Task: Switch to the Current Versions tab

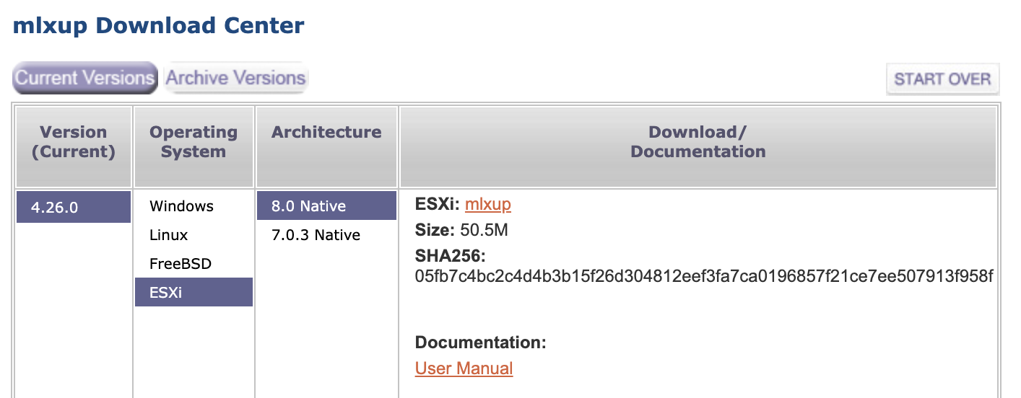Action: click(84, 78)
